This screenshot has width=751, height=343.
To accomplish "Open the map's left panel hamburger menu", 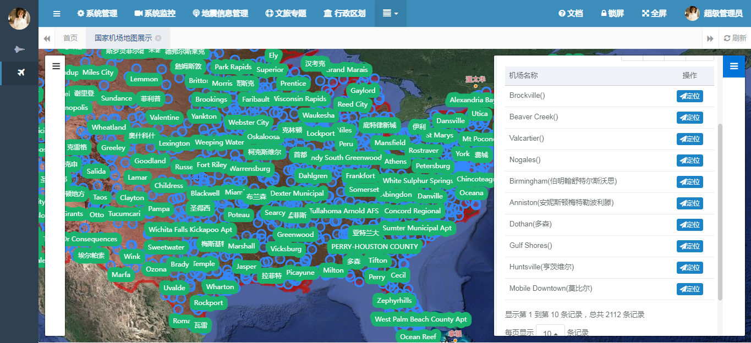I will pos(56,66).
